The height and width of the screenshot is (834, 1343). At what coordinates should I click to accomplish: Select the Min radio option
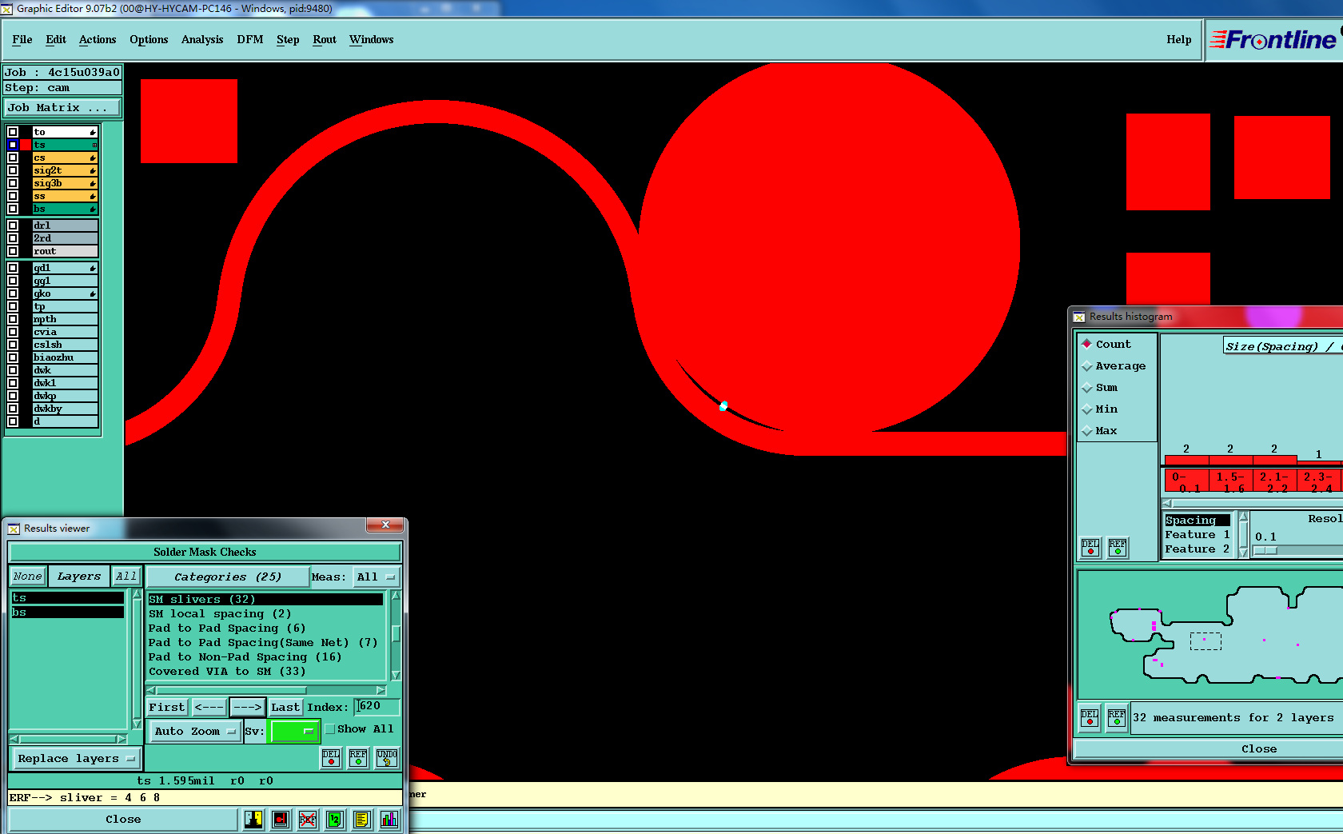tap(1087, 409)
